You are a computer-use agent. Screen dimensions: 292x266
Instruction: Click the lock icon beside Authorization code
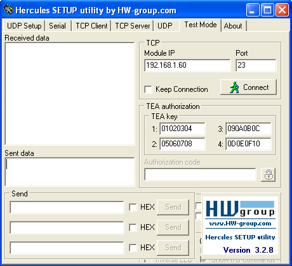tap(269, 175)
